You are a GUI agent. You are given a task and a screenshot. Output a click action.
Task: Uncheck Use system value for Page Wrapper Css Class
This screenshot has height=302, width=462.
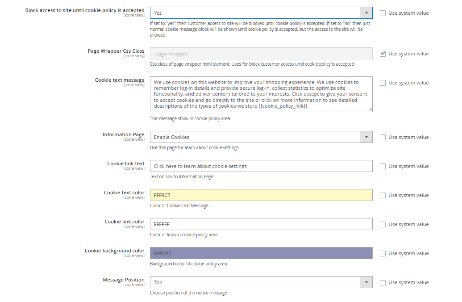(383, 54)
